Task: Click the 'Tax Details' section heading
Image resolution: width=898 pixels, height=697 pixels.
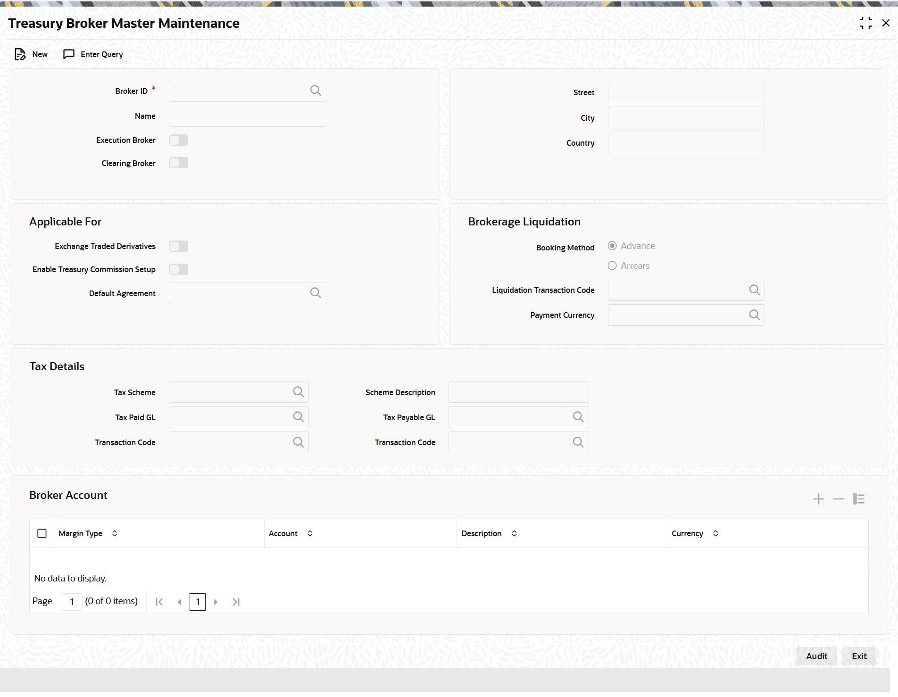Action: point(57,366)
